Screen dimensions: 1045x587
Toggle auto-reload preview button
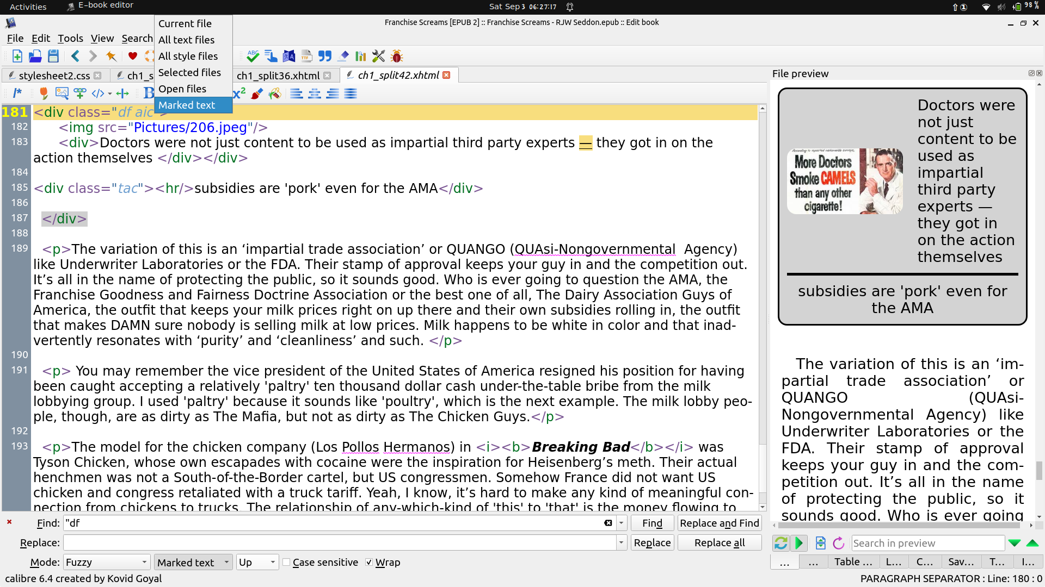coord(780,543)
